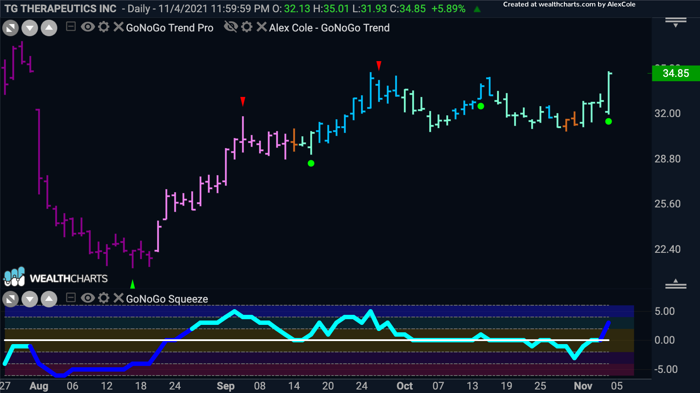The width and height of the screenshot is (700, 393).
Task: Click the Daily timeframe text in the title
Action: pos(139,9)
